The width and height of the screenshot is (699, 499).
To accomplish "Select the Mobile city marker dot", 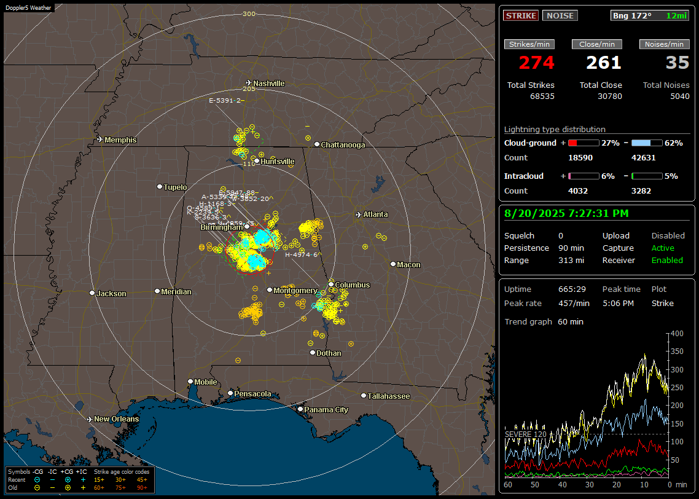I will coord(190,382).
